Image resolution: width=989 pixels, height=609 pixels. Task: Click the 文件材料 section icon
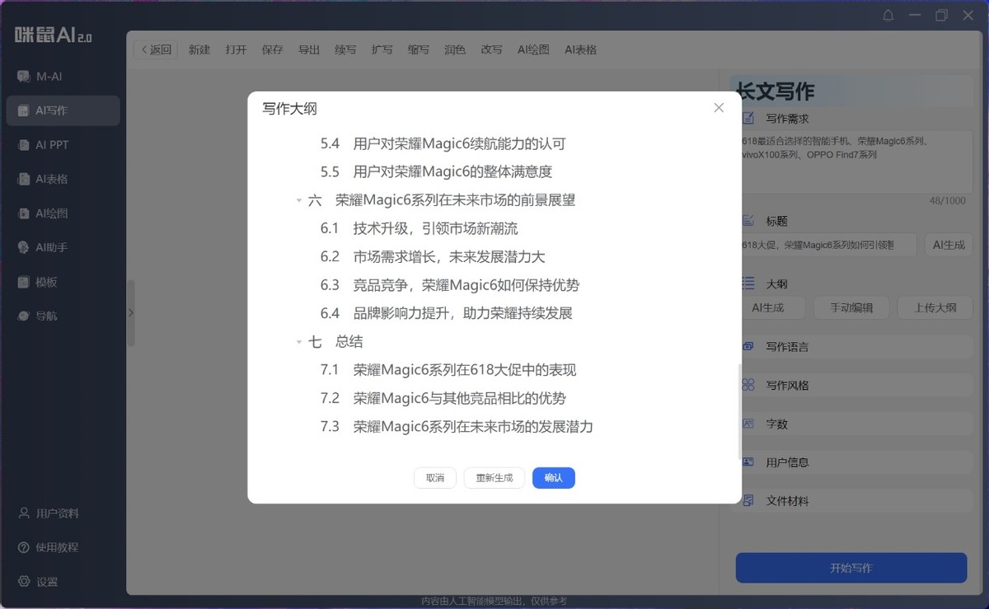(x=748, y=500)
